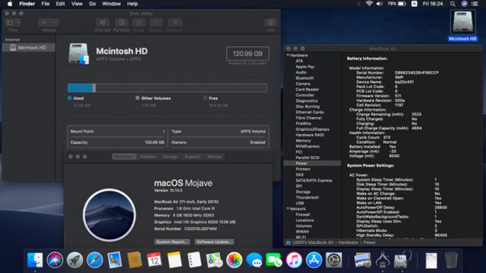The image size is (486, 273).
Task: Open FaceTime icon in Dock
Action: coord(274,260)
